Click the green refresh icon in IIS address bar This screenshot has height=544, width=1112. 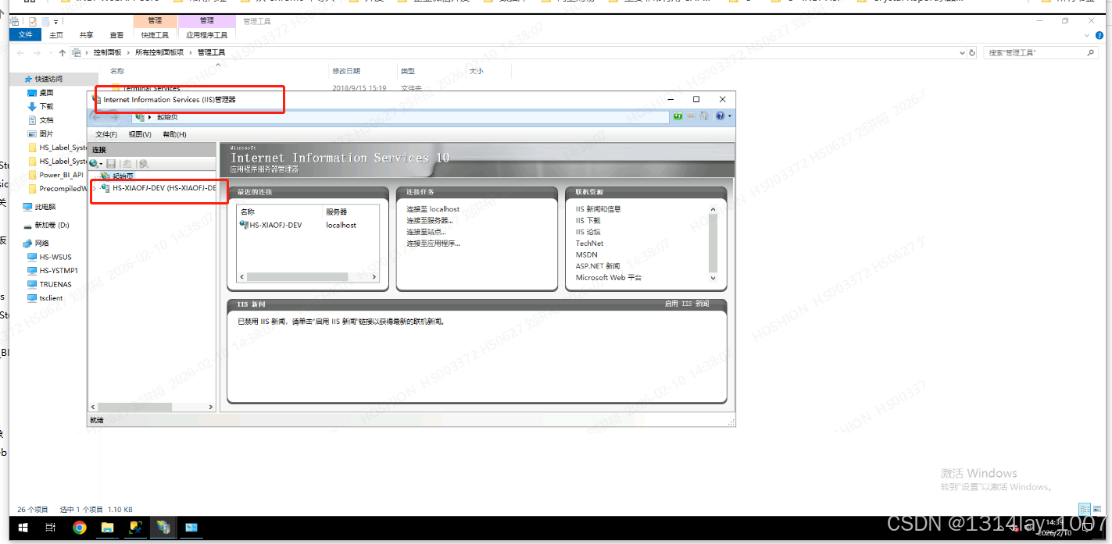pos(678,116)
